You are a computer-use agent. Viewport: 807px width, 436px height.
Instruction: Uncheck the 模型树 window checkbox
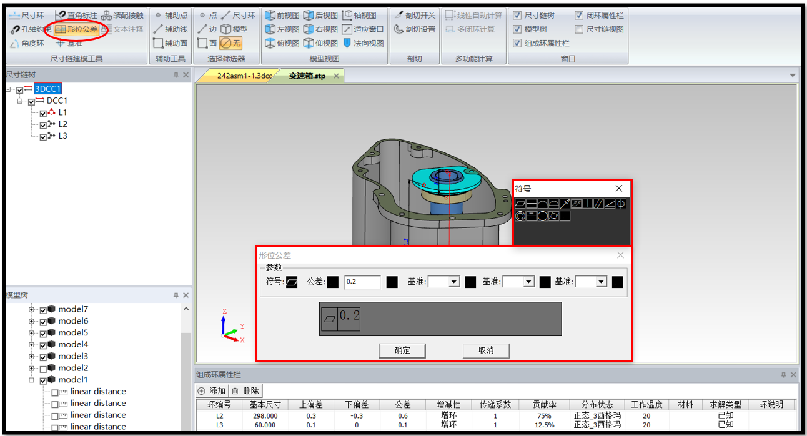(517, 29)
